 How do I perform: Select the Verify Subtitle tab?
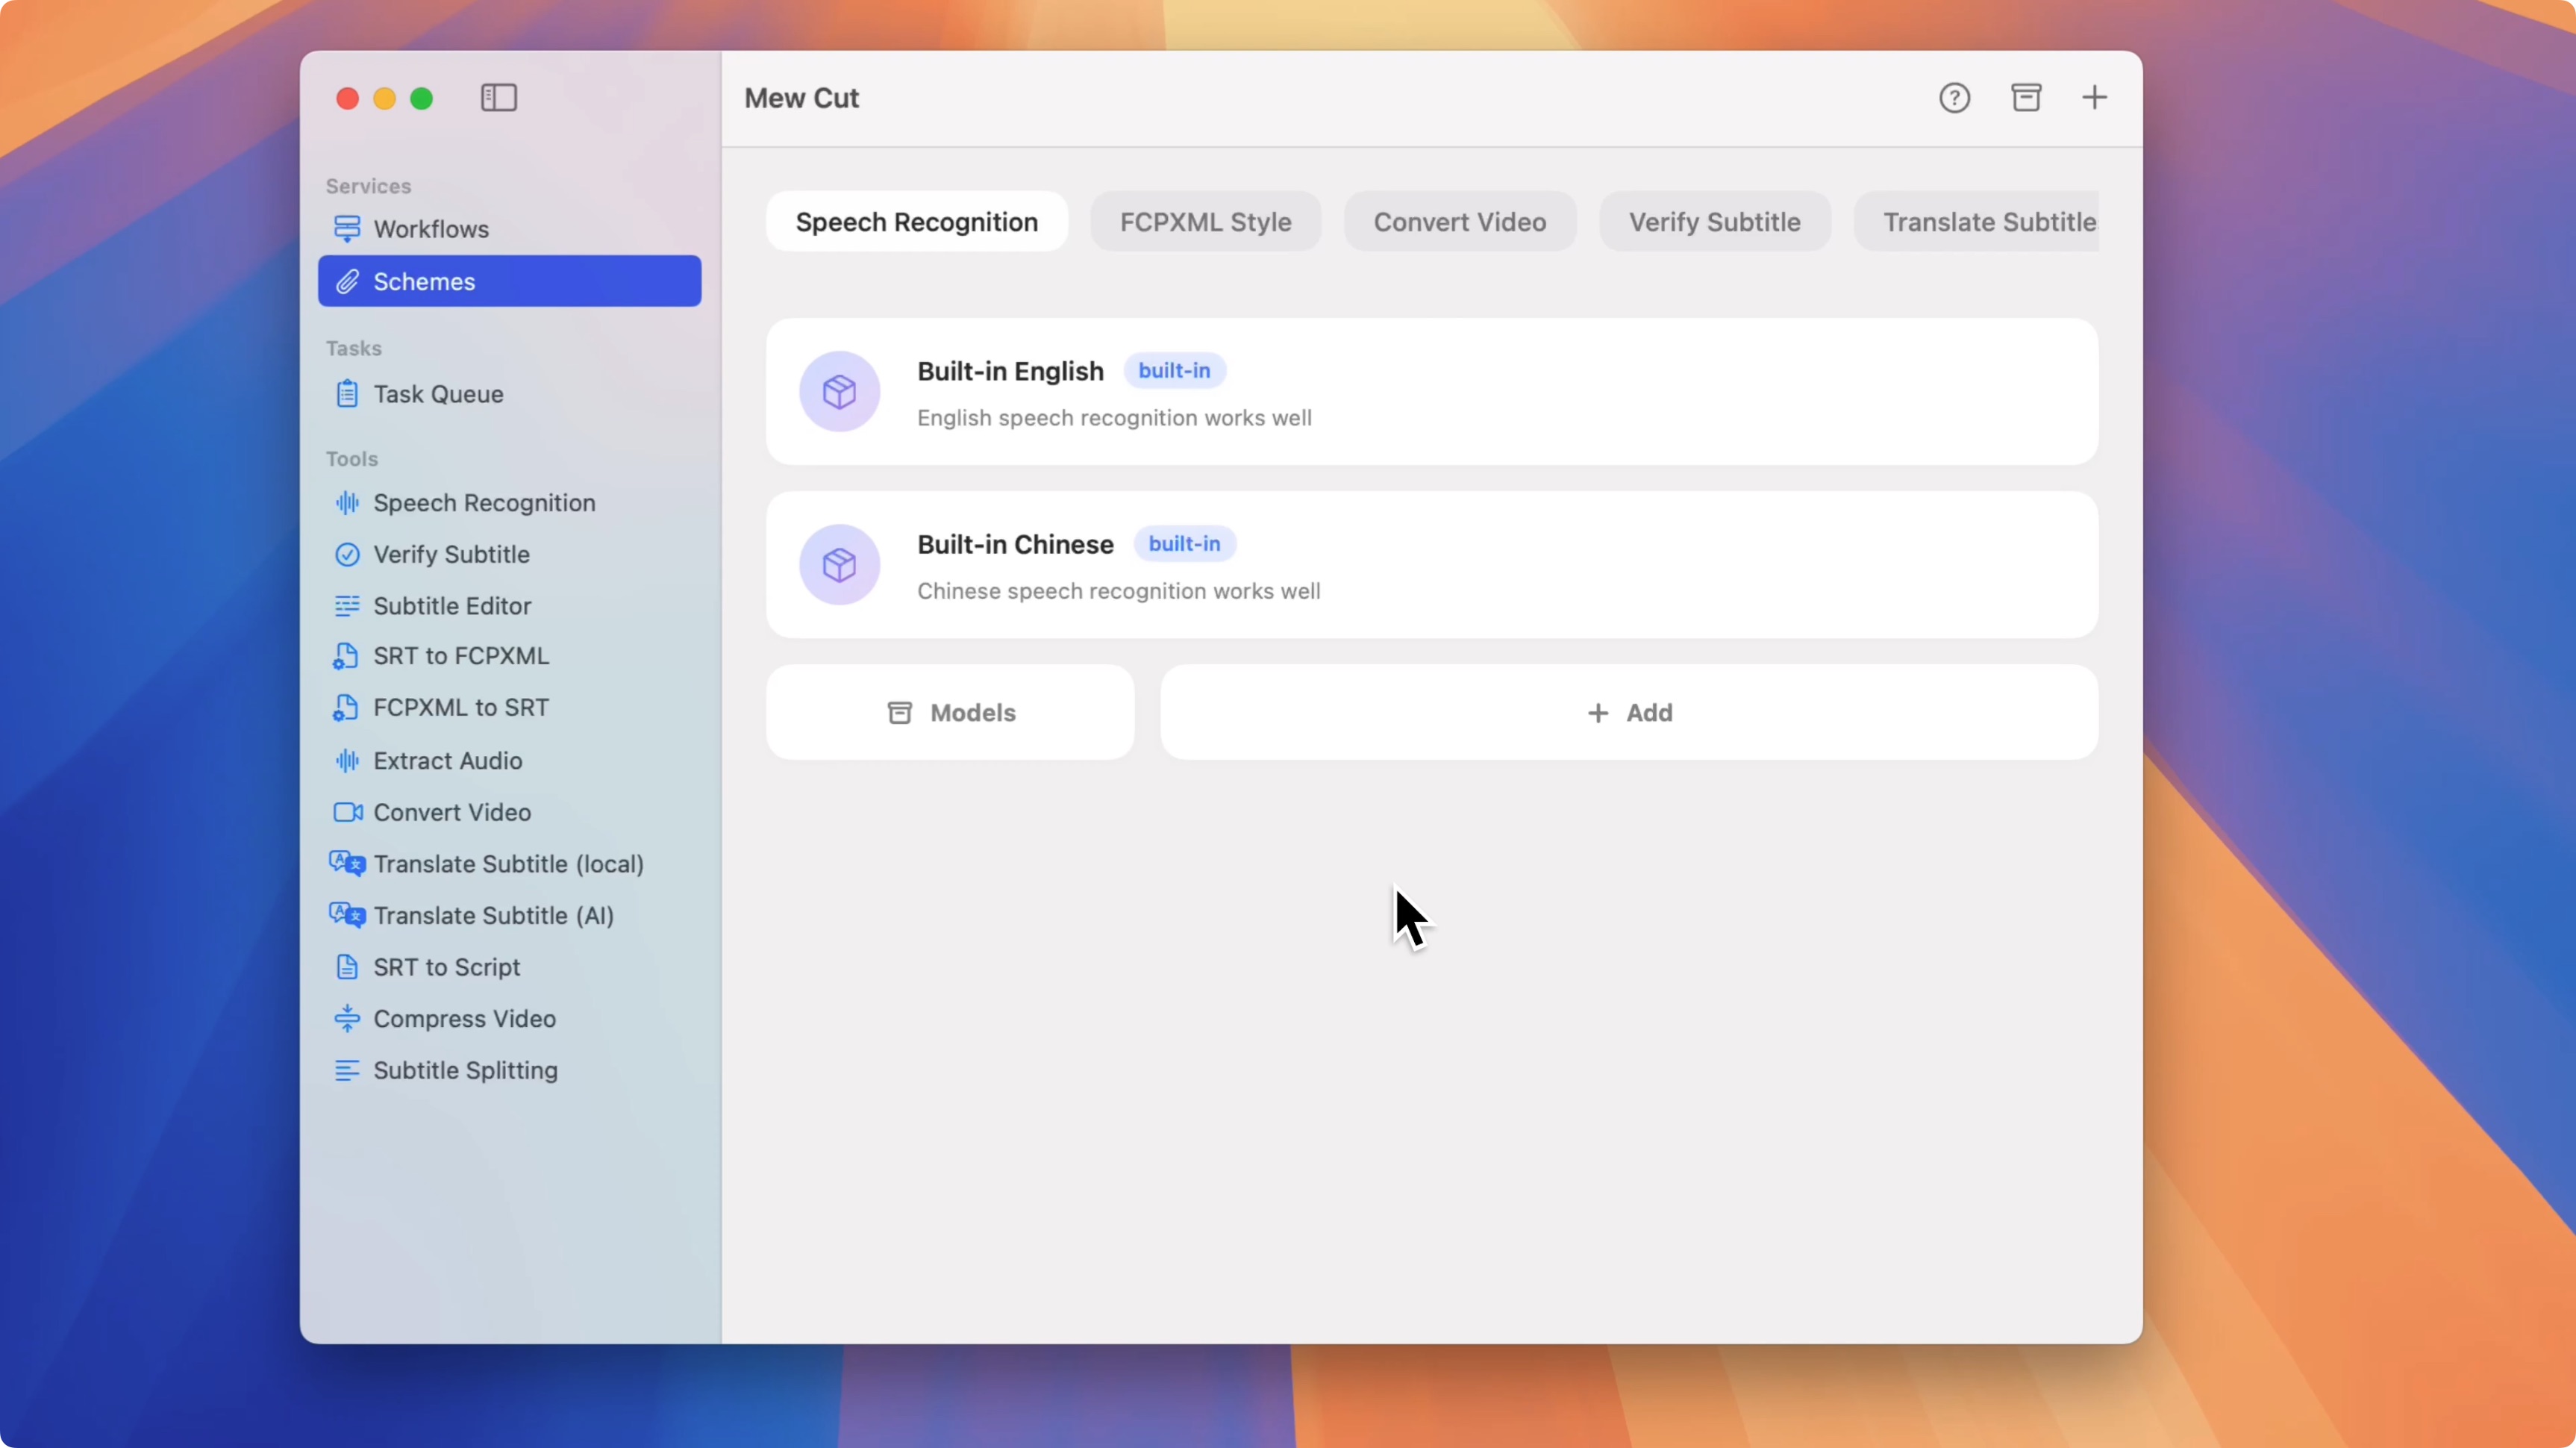(1714, 222)
